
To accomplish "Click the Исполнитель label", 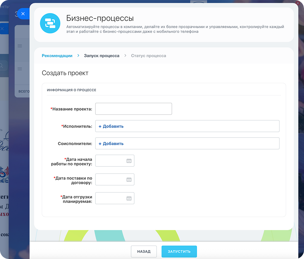I will pyautogui.click(x=77, y=126).
